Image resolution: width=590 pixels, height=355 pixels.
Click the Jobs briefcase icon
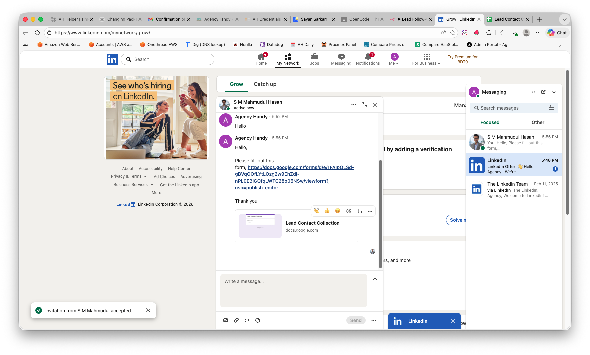pos(314,57)
